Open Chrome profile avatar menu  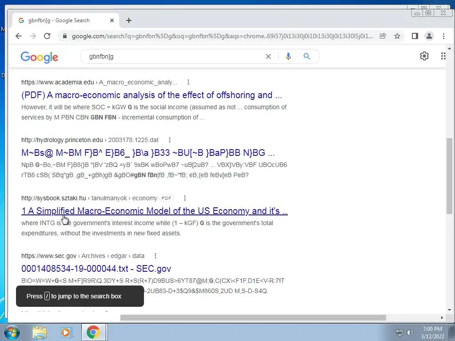(429, 36)
